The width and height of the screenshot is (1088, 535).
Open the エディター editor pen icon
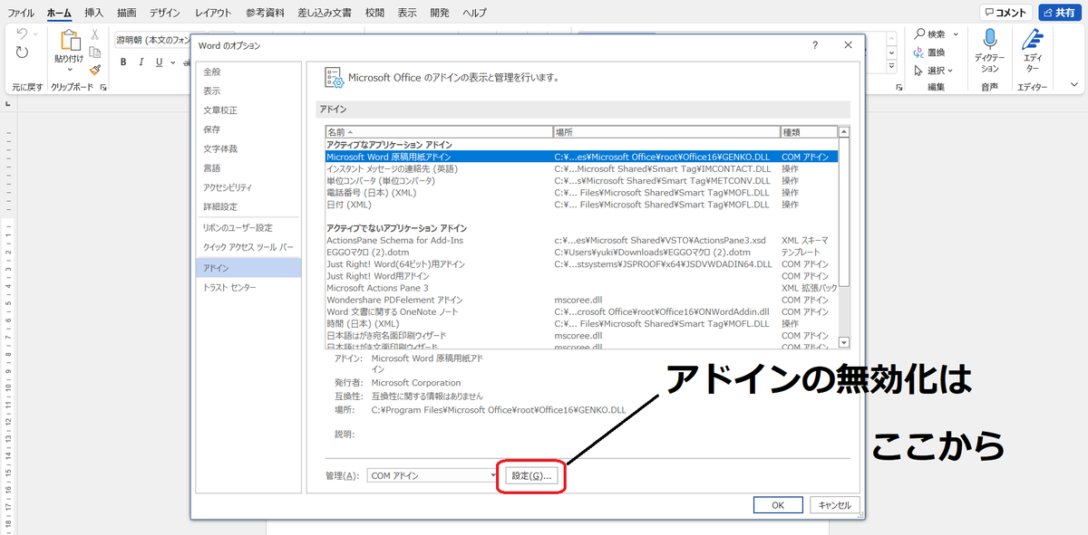(1032, 39)
